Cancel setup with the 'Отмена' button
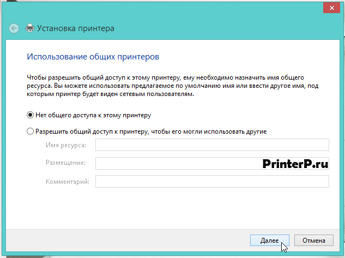 (314, 241)
